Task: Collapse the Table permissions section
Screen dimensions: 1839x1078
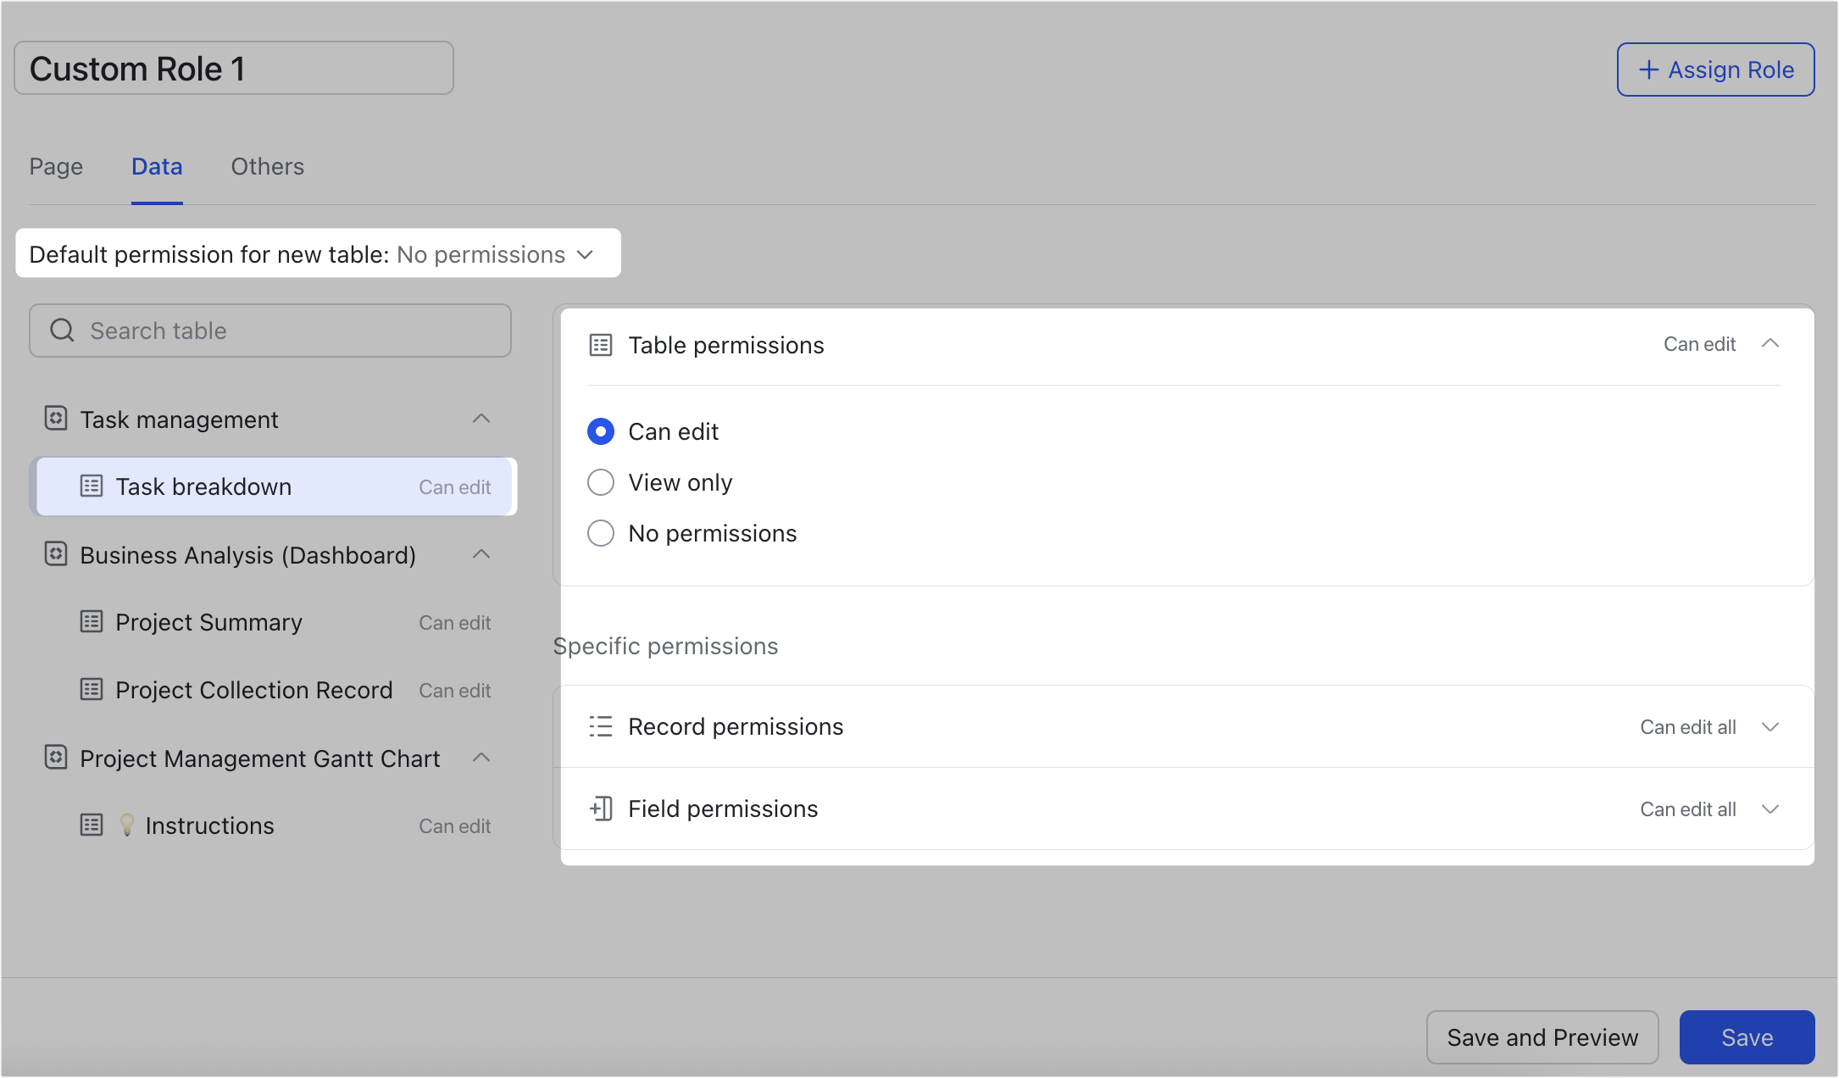Action: pos(1770,344)
